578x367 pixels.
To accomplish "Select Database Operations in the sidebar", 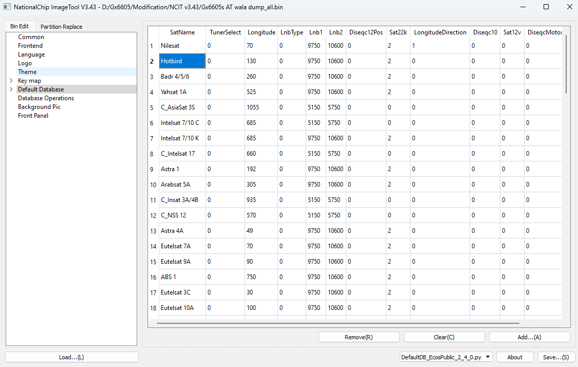I will click(x=46, y=98).
